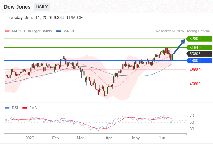
Task: Click the Research Trading Central copyright text
Action: pyautogui.click(x=183, y=31)
